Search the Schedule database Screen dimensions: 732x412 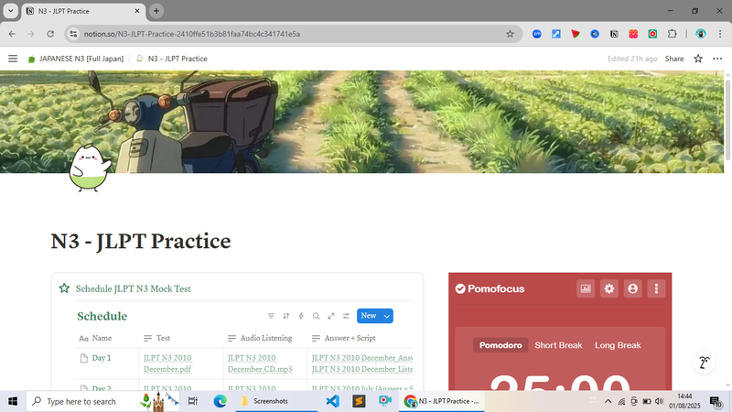point(316,316)
